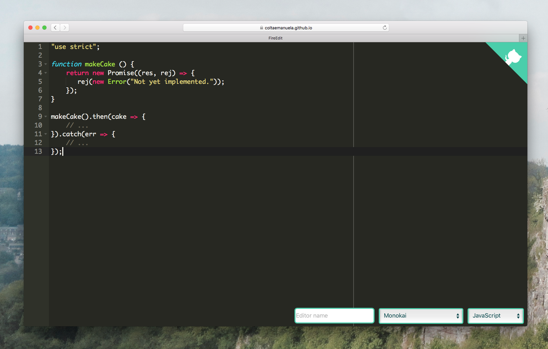Click the lock icon in the address bar
Viewport: 548px width, 349px height.
(262, 28)
